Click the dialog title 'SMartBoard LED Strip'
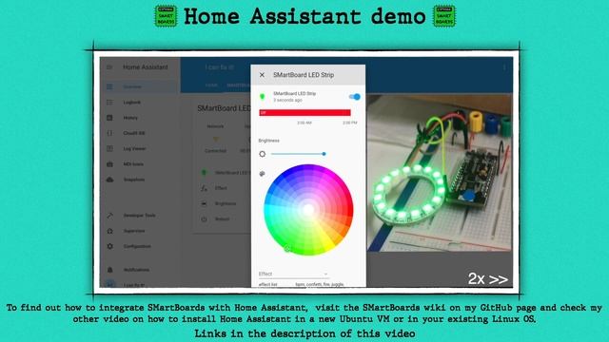 pos(304,75)
